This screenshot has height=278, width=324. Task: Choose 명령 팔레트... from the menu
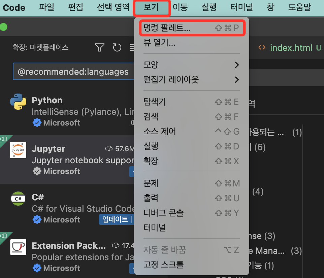(x=191, y=28)
